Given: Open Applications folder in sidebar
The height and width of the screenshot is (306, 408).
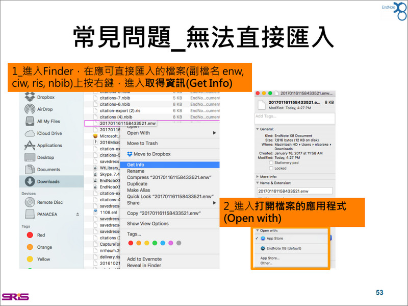Looking at the screenshot, I should (43, 145).
